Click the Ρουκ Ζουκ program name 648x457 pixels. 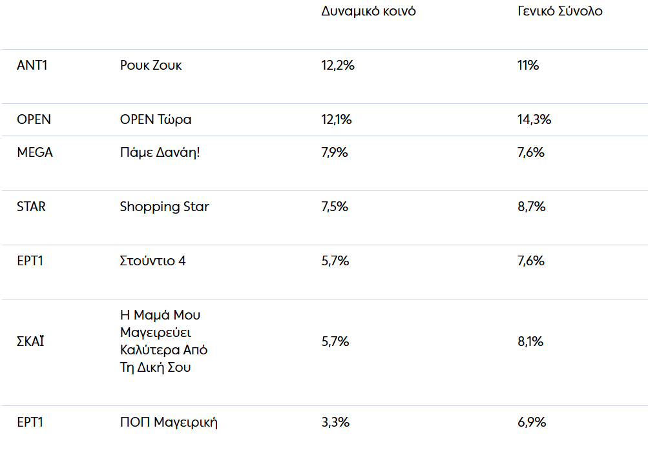151,65
